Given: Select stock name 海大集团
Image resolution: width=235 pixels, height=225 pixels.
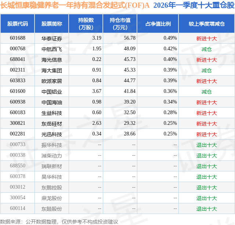Looking at the screenshot, I should (52, 70).
